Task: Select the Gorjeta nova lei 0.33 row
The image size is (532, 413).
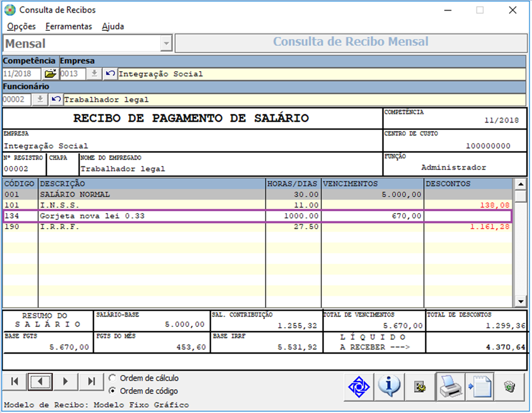Action: 258,216
